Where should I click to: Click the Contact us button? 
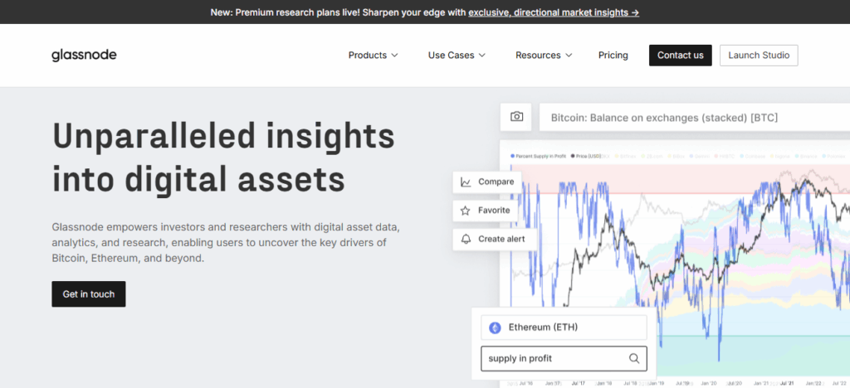(681, 56)
